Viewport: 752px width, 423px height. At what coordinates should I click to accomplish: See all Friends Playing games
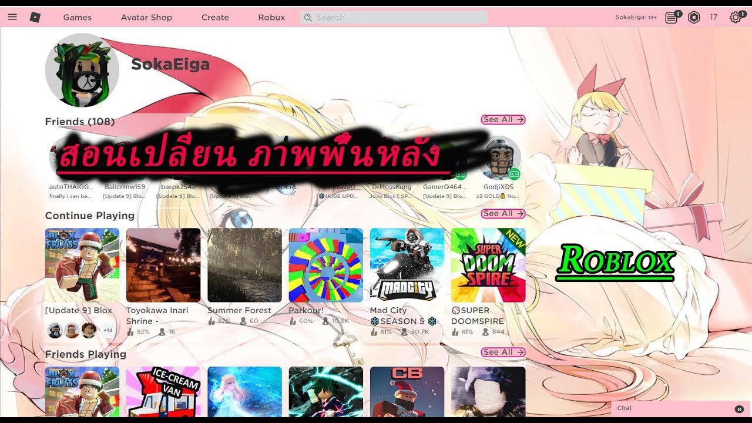[x=503, y=352]
